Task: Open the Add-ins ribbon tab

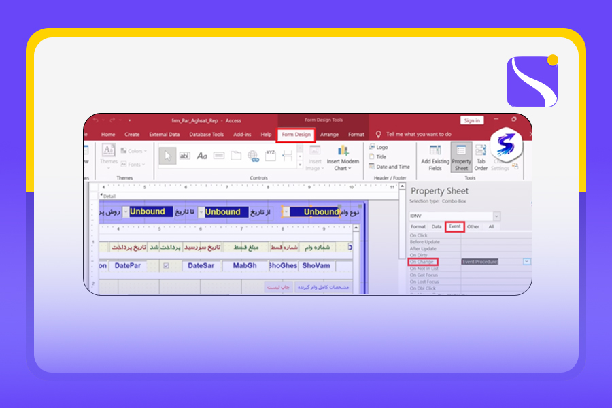Action: click(242, 135)
